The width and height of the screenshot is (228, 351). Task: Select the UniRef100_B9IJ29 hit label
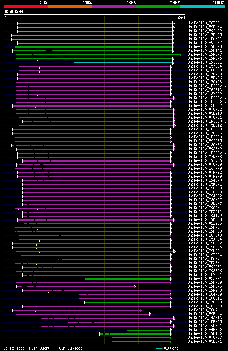204,31
